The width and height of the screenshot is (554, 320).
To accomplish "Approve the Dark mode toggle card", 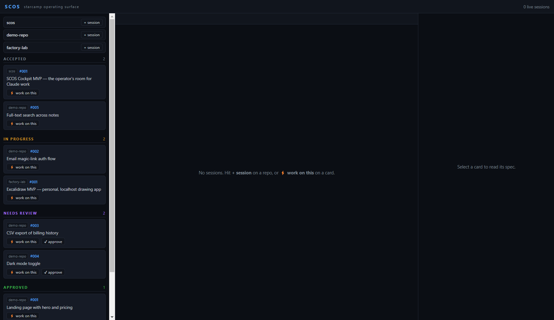I will [53, 272].
